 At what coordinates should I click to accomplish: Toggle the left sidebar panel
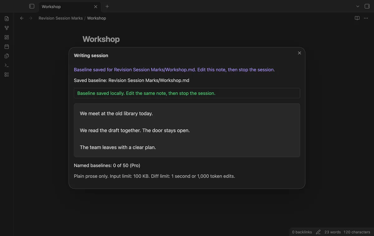[x=32, y=6]
